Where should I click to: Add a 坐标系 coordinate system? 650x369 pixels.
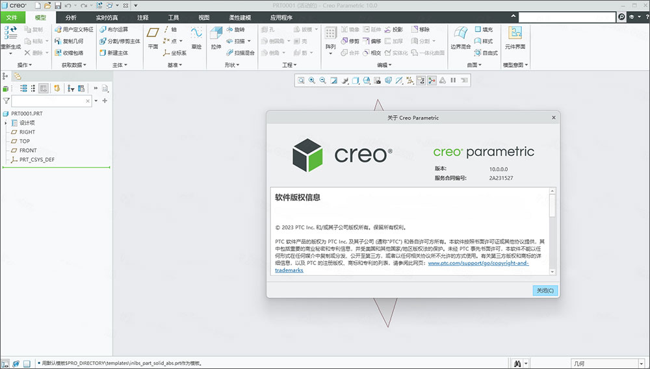(174, 53)
